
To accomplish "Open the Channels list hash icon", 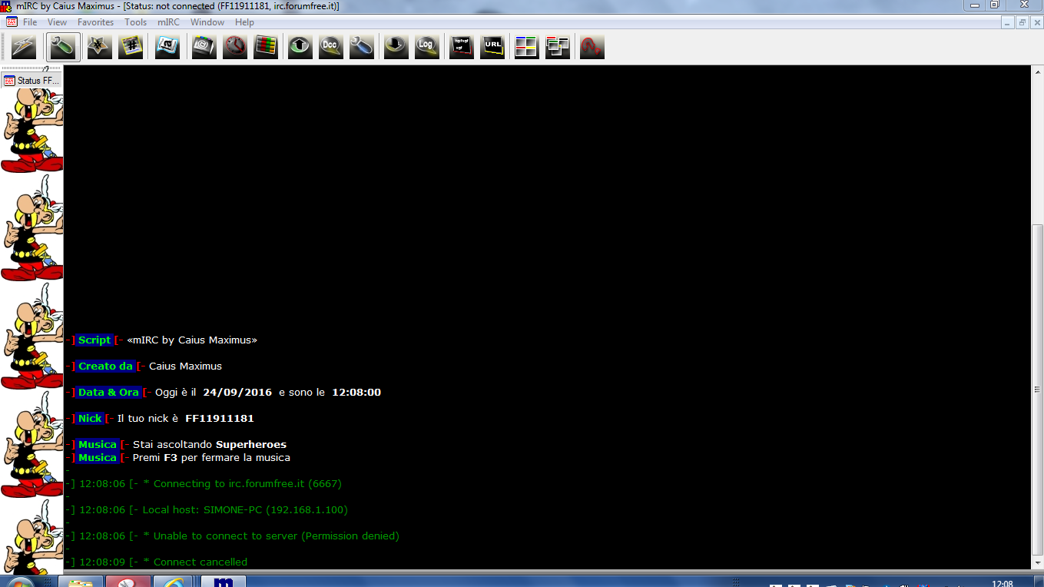I will 131,47.
